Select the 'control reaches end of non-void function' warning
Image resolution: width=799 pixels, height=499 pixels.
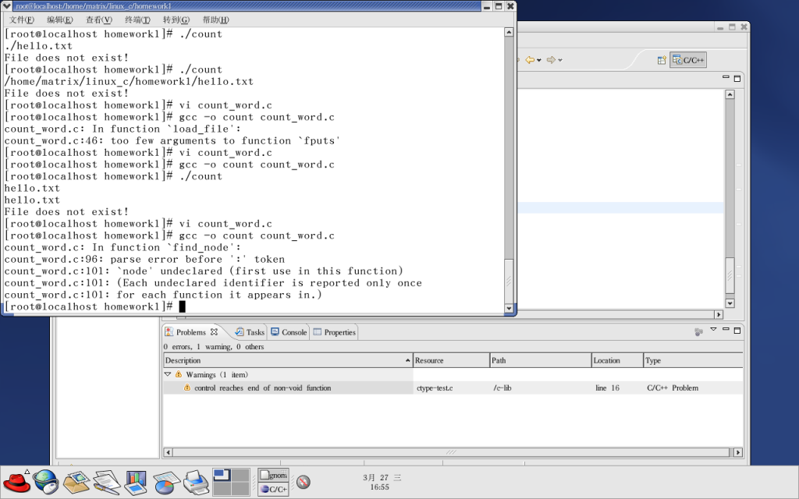pyautogui.click(x=262, y=388)
